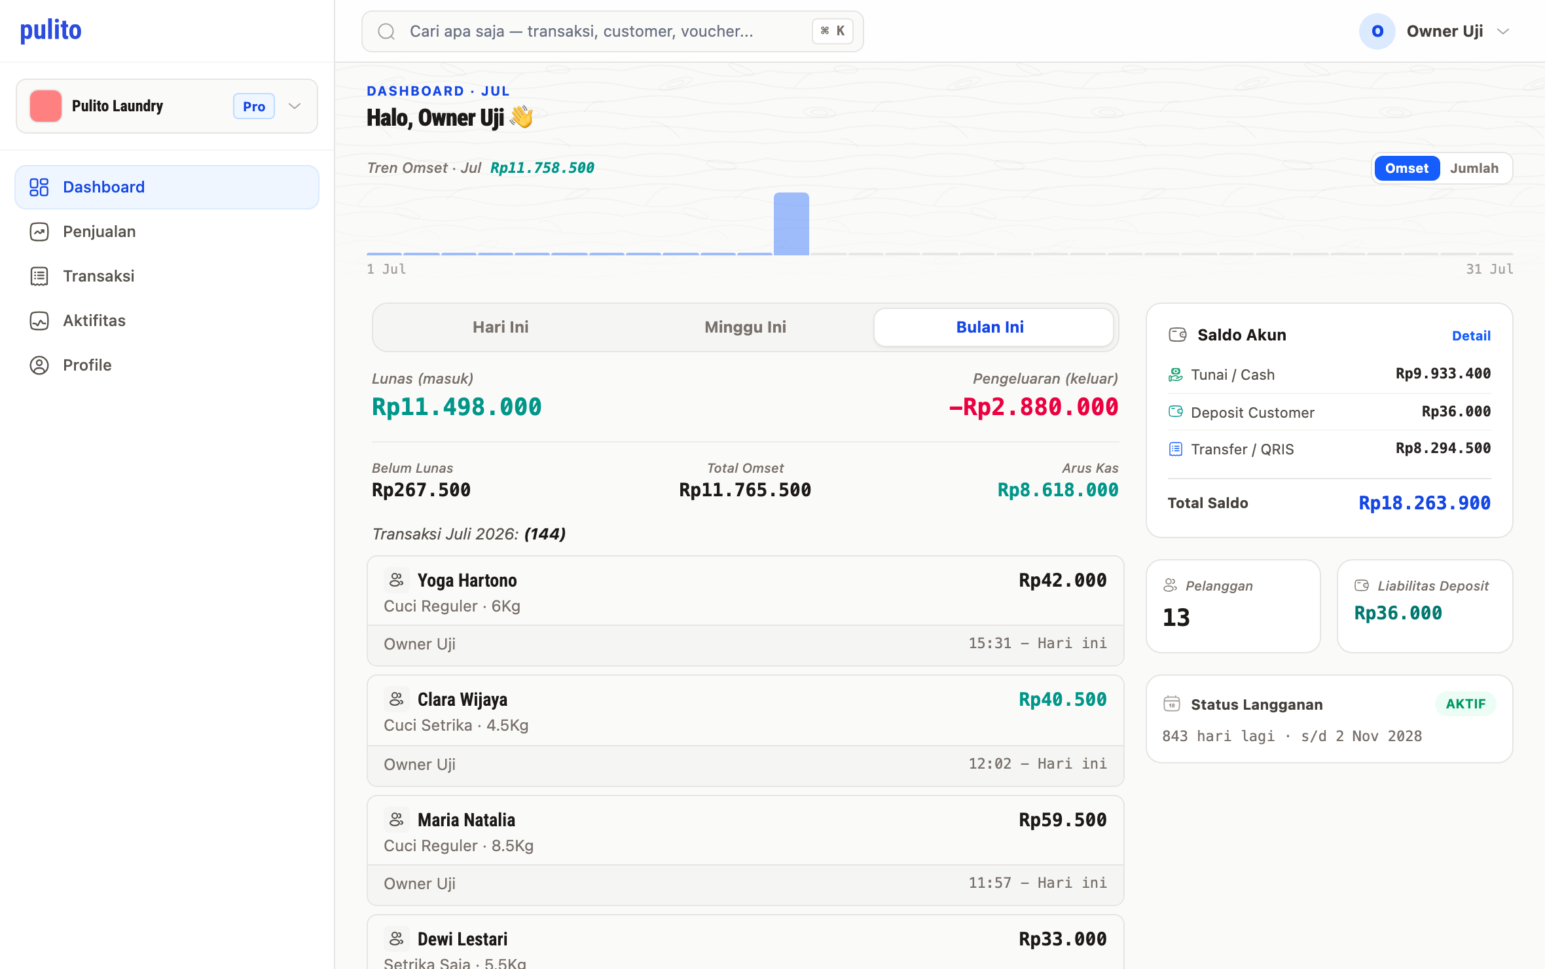This screenshot has width=1545, height=969.
Task: Click the Transaksi receipt icon
Action: pos(39,276)
